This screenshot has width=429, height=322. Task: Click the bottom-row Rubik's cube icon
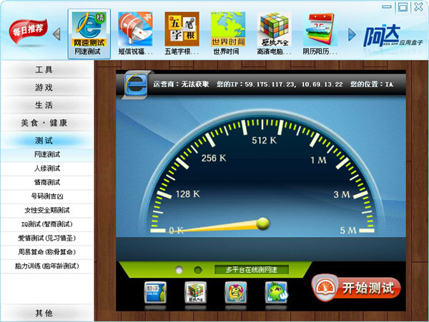pos(195,293)
